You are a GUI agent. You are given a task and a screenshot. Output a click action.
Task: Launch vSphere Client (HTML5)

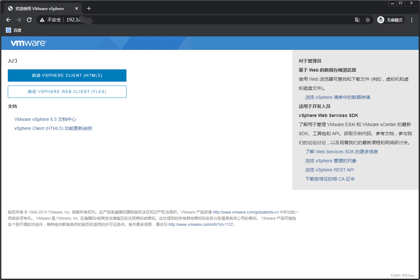tap(67, 76)
